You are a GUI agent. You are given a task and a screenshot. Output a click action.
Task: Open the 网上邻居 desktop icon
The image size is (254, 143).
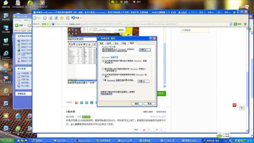point(6,29)
